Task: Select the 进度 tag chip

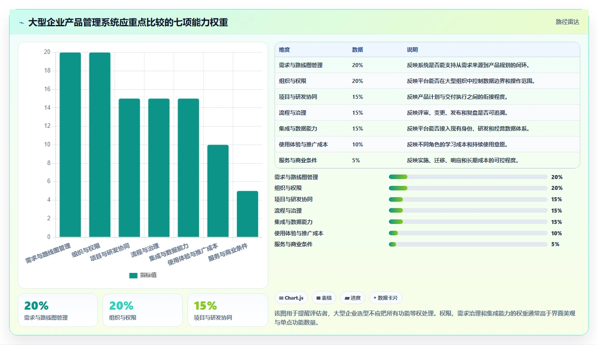Action: click(x=353, y=298)
